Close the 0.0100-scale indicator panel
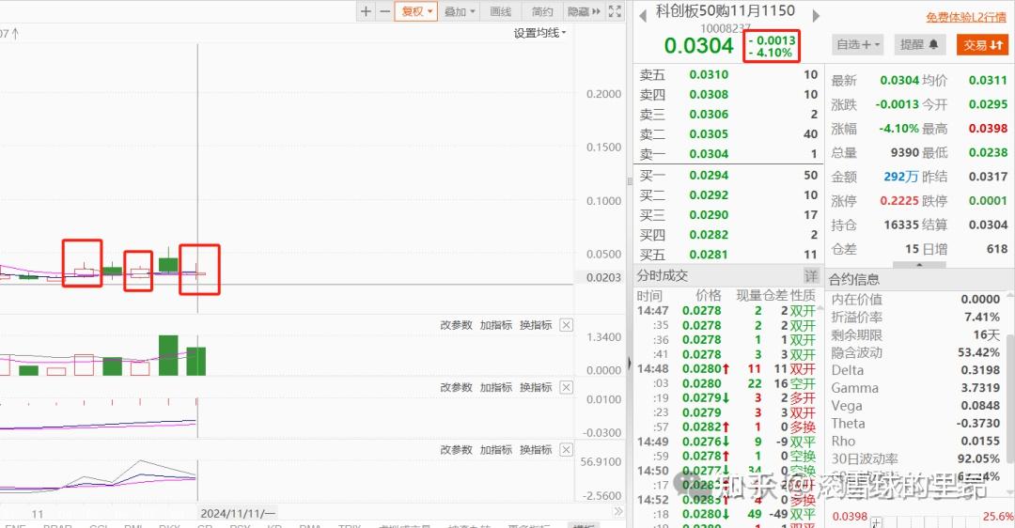 (567, 387)
